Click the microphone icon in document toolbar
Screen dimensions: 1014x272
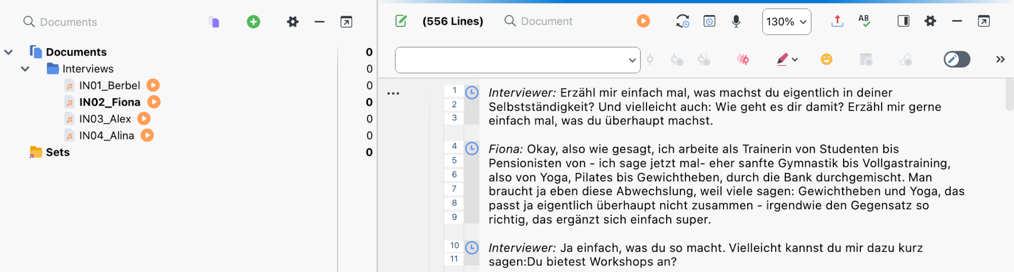tap(736, 21)
